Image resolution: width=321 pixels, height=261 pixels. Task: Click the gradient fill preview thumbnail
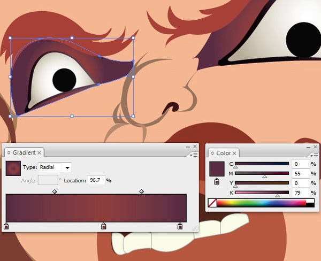13,168
